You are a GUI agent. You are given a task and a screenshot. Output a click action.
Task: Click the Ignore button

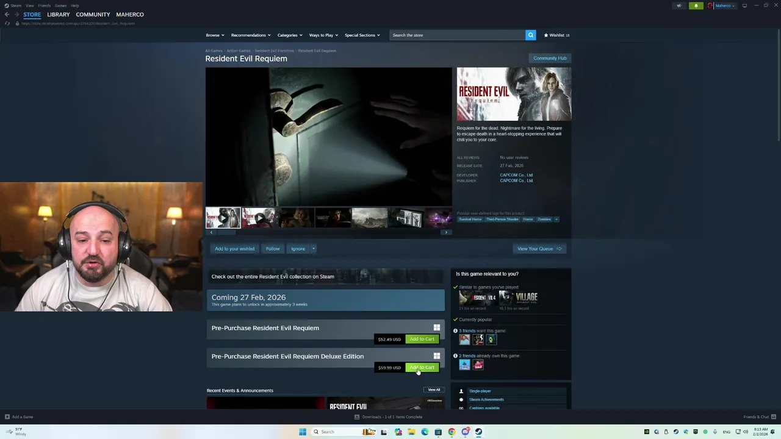[x=298, y=249]
